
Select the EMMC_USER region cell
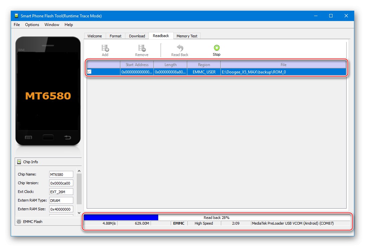click(204, 72)
